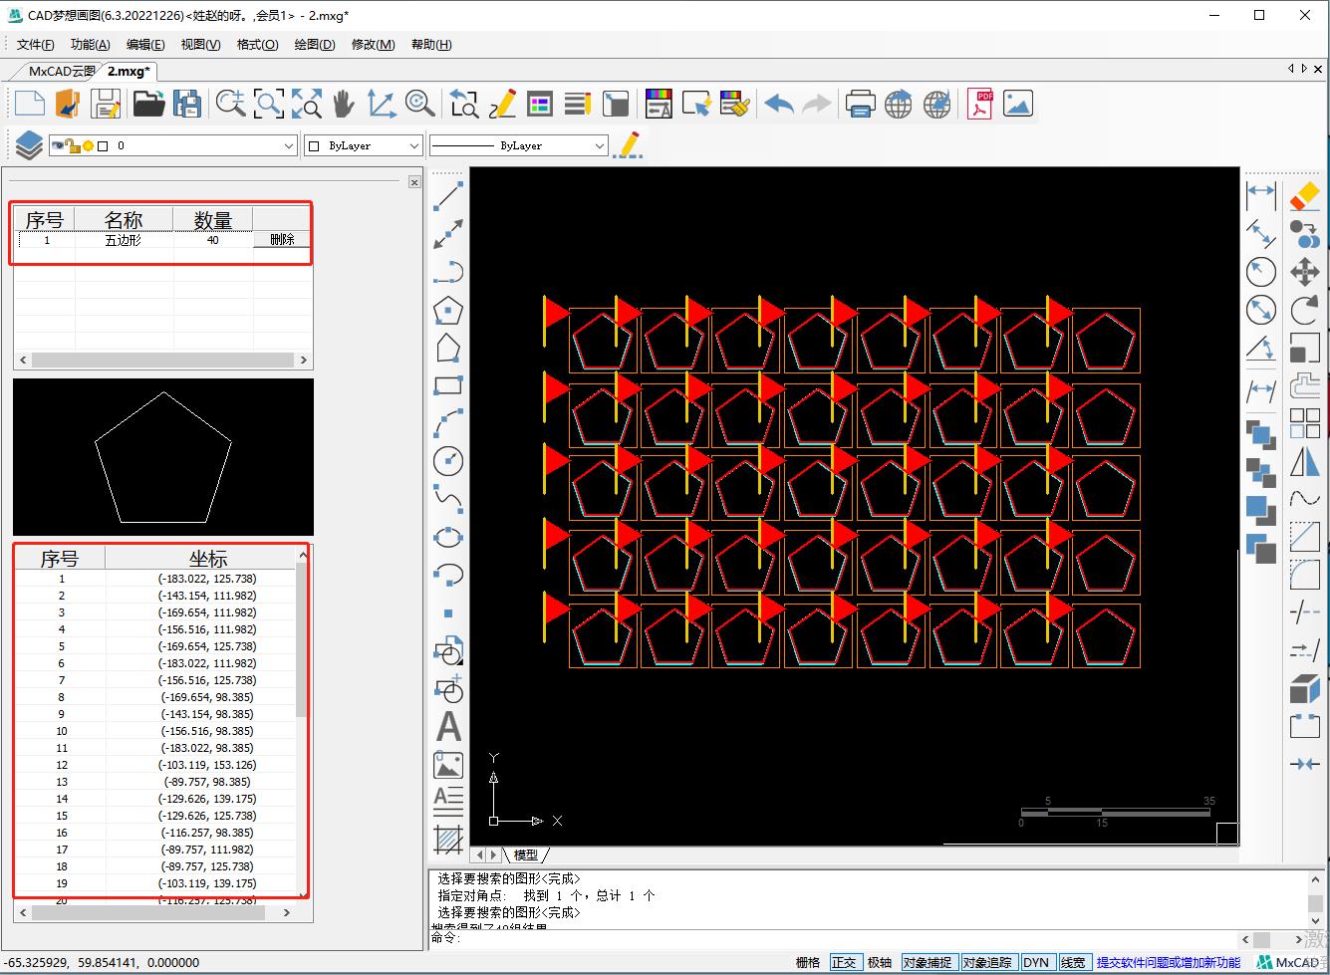Open the 修改(M) menu
Screen dimensions: 1330x975
click(373, 45)
